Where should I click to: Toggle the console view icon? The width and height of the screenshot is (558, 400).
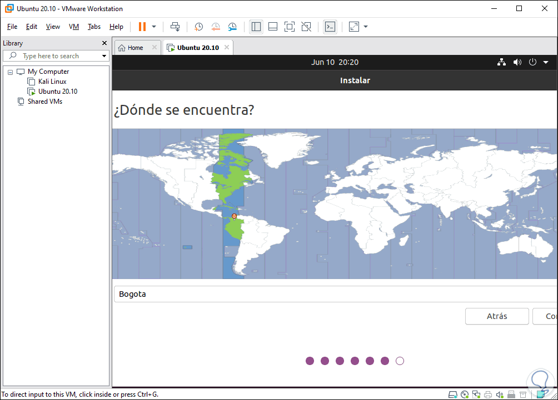[x=330, y=27]
